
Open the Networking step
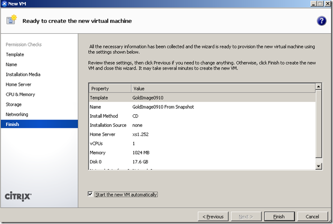[x=17, y=114]
